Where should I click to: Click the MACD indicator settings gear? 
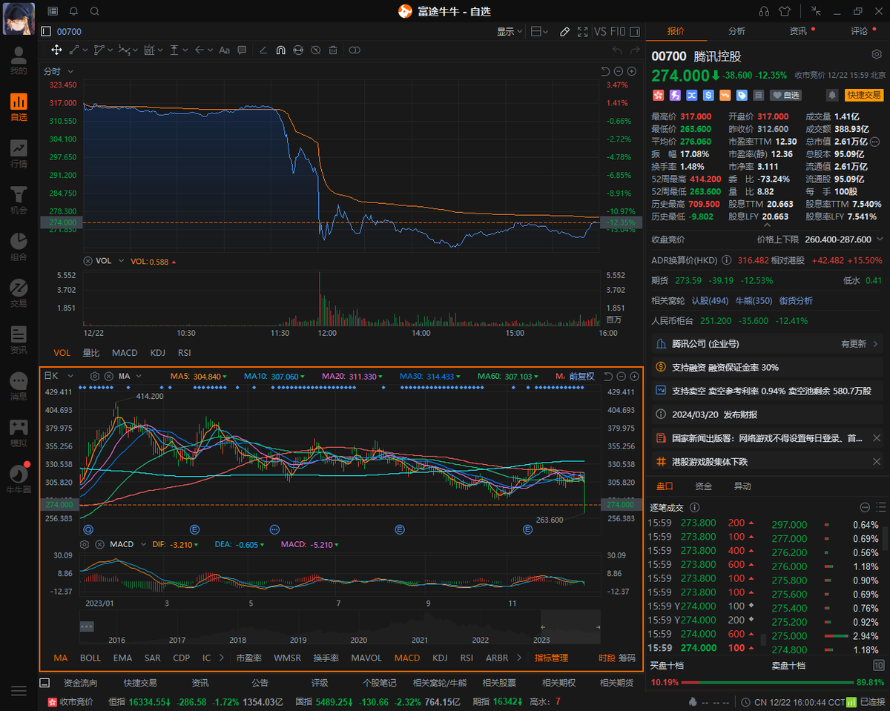[x=85, y=544]
